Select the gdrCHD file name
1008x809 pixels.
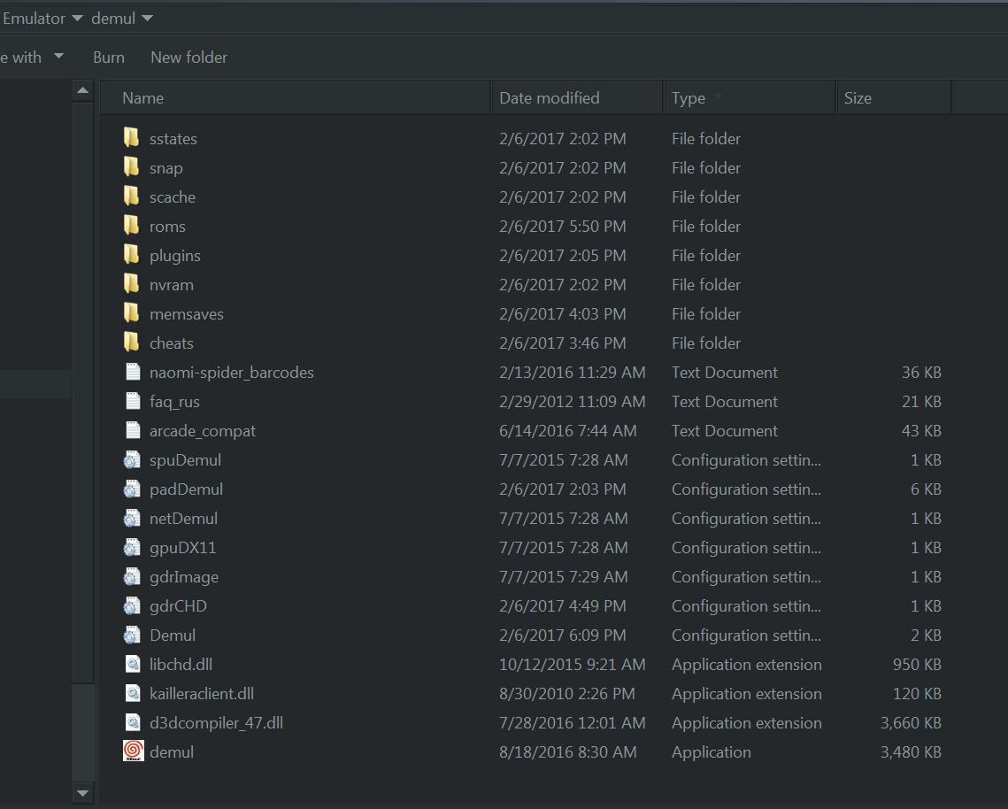(178, 606)
